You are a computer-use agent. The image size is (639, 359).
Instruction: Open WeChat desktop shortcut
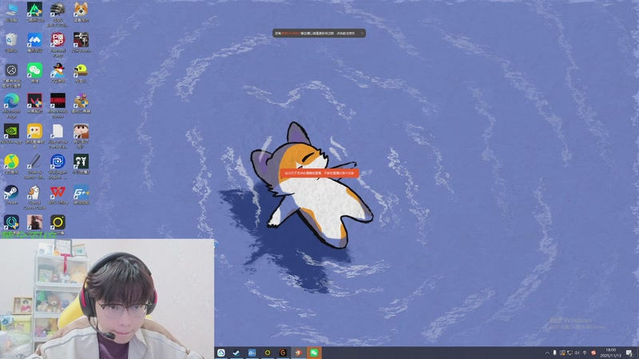coord(34,73)
